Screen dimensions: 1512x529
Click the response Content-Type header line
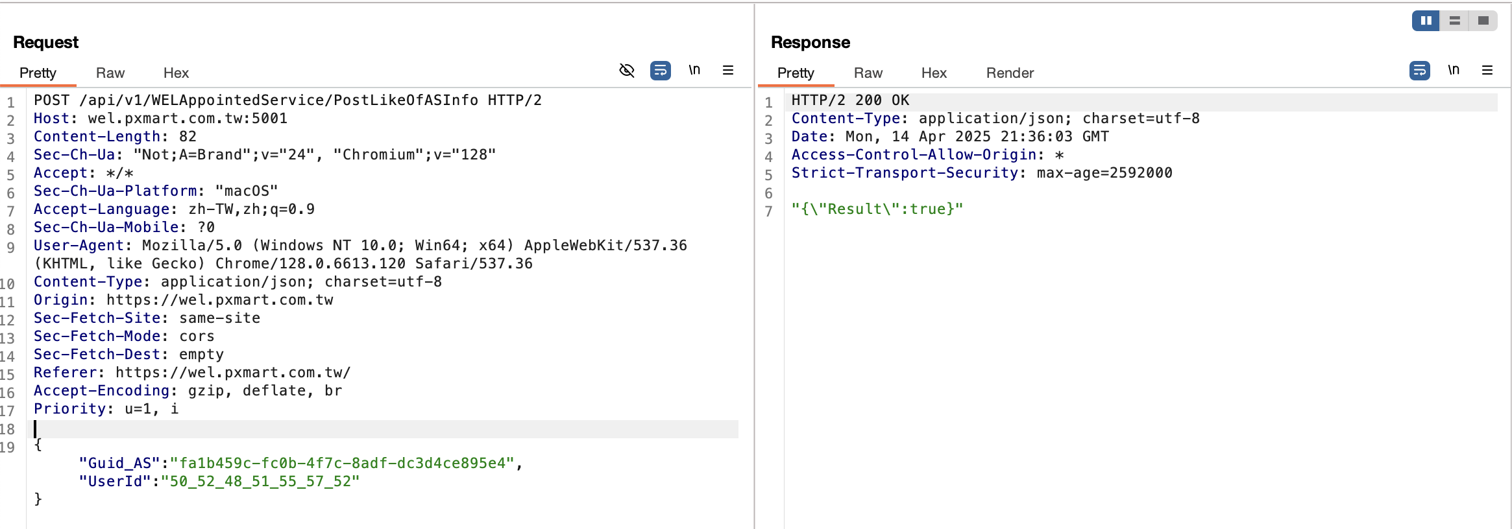point(995,119)
